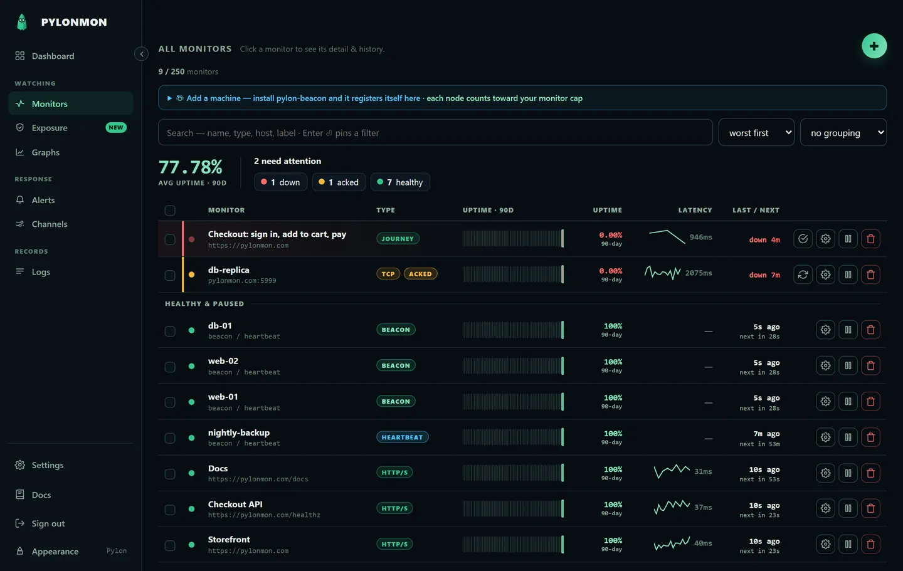Select the db-replica row checkbox
This screenshot has width=903, height=571.
[x=170, y=275]
